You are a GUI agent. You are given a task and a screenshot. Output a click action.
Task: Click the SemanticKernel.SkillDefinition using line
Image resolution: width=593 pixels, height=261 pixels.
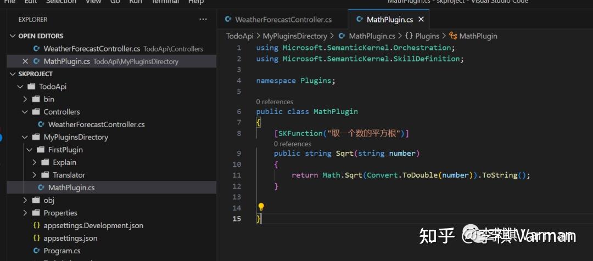tap(360, 59)
